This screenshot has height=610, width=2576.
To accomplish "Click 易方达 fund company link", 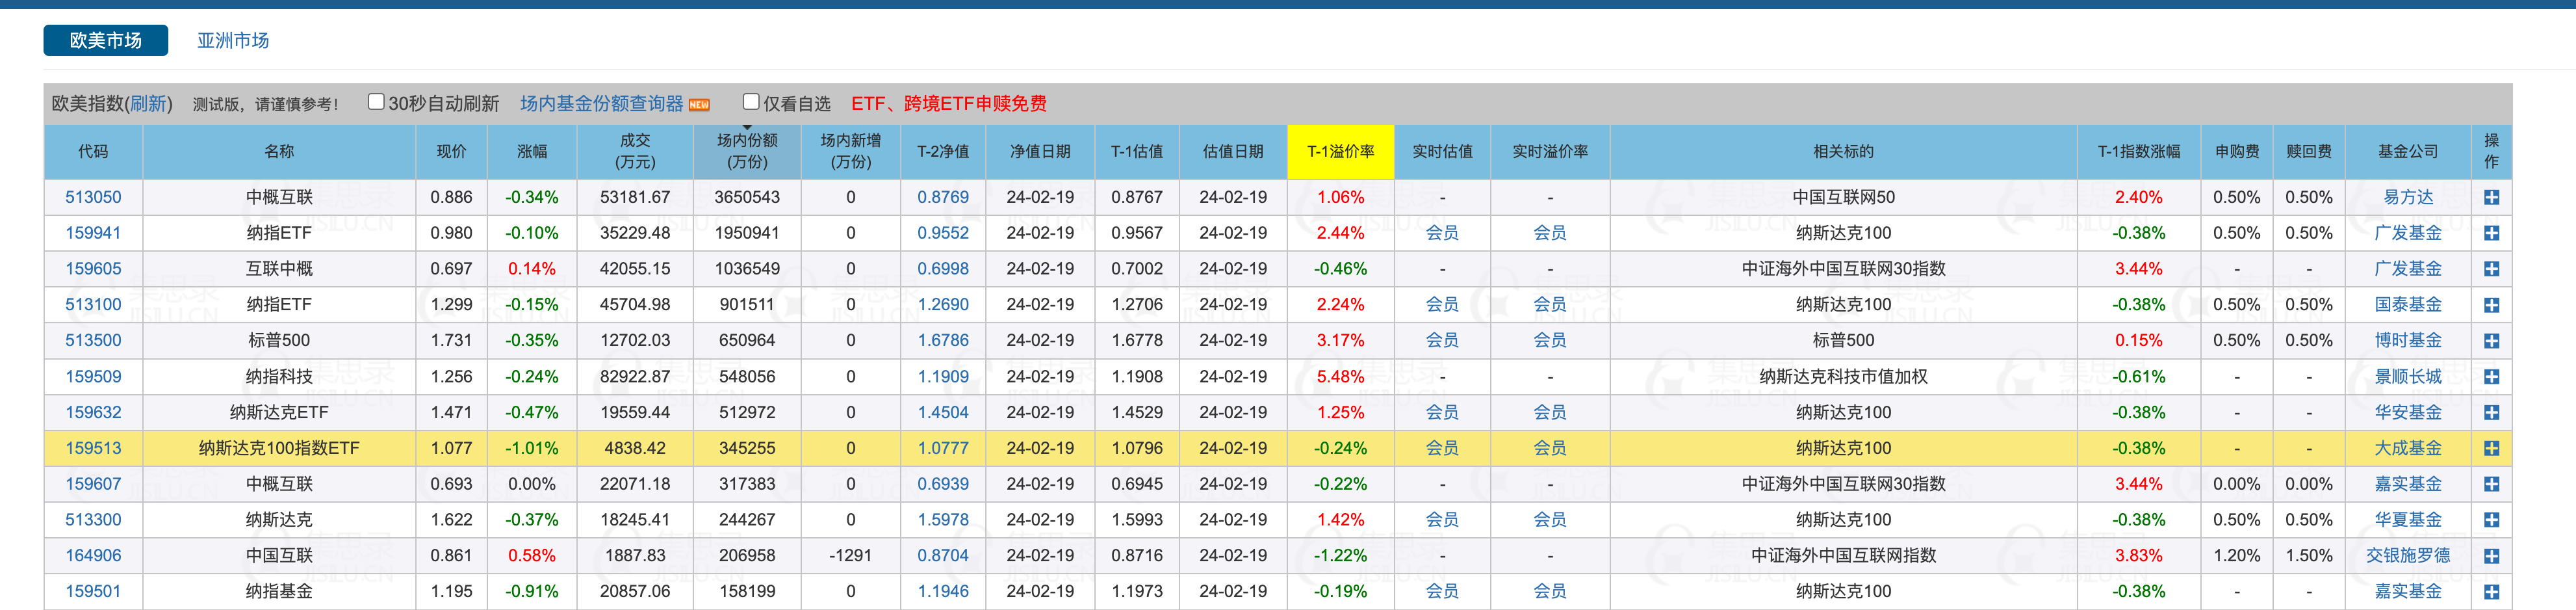I will (2407, 198).
